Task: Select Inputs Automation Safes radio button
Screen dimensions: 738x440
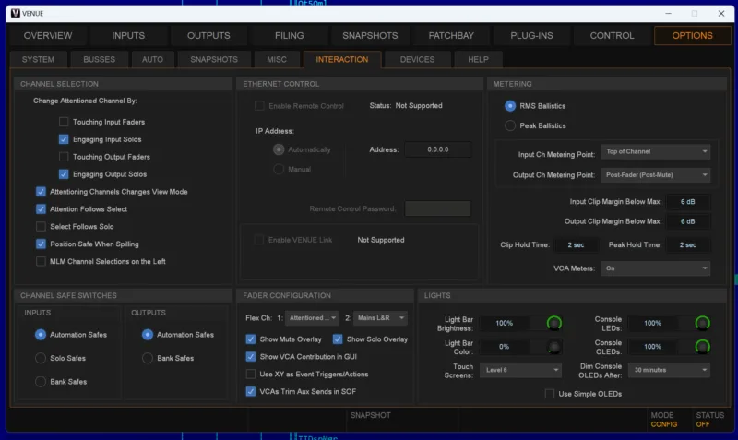Action: tap(41, 335)
